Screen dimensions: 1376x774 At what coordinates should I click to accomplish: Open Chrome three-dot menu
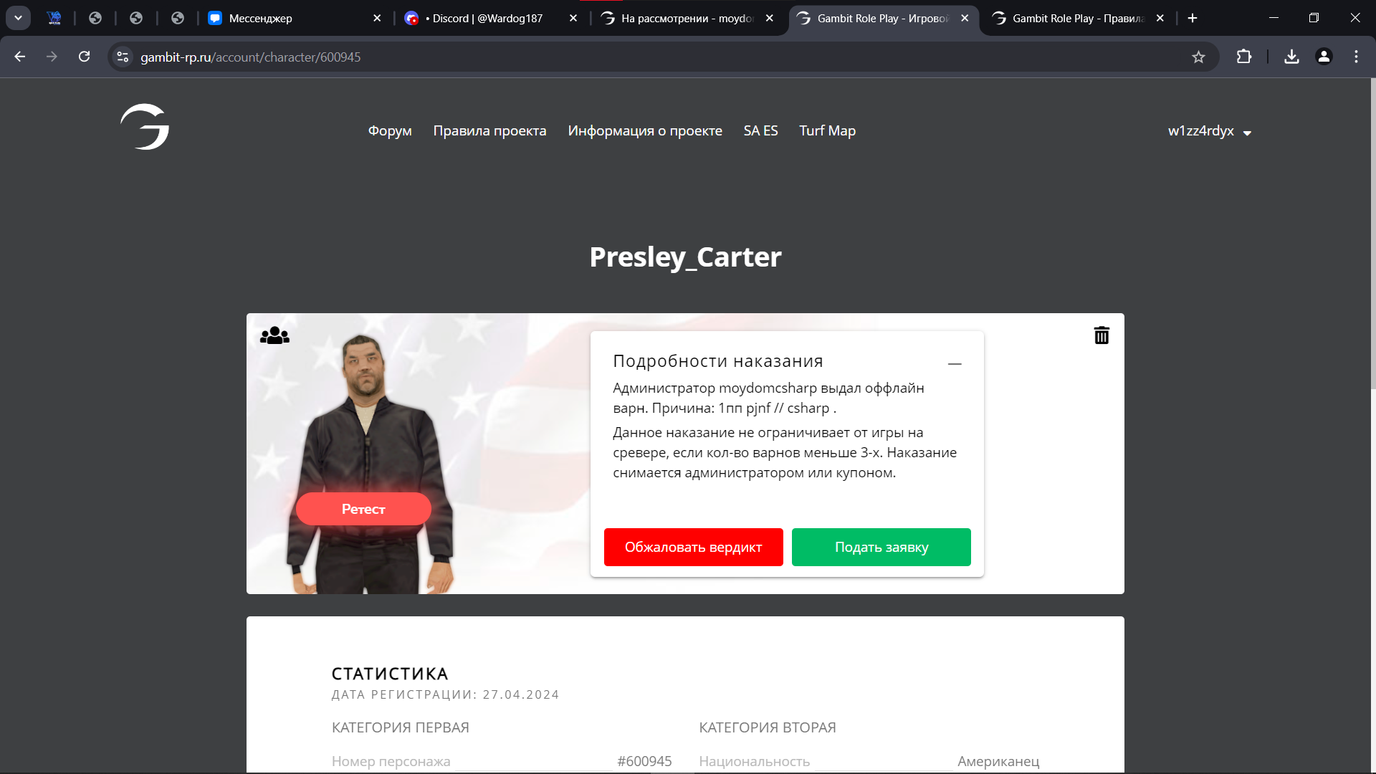(1356, 57)
